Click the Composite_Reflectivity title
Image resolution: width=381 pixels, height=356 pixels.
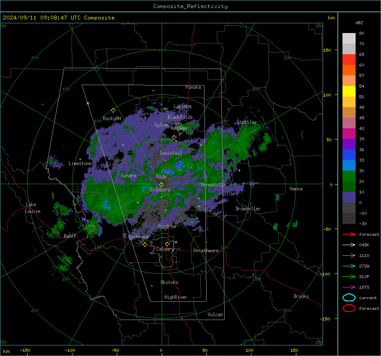click(190, 6)
